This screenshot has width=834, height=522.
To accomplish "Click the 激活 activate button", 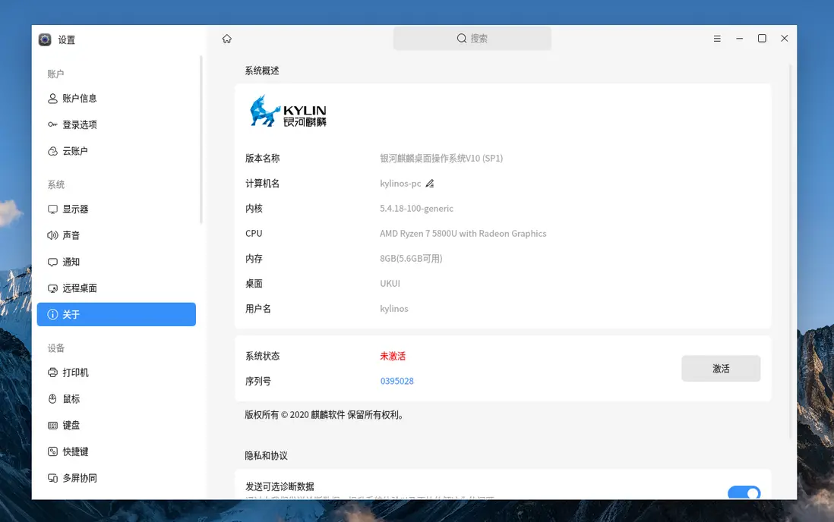I will click(721, 369).
